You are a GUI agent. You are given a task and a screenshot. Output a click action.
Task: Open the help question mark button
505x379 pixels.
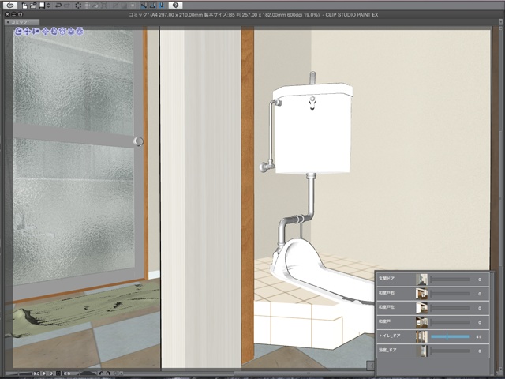175,6
